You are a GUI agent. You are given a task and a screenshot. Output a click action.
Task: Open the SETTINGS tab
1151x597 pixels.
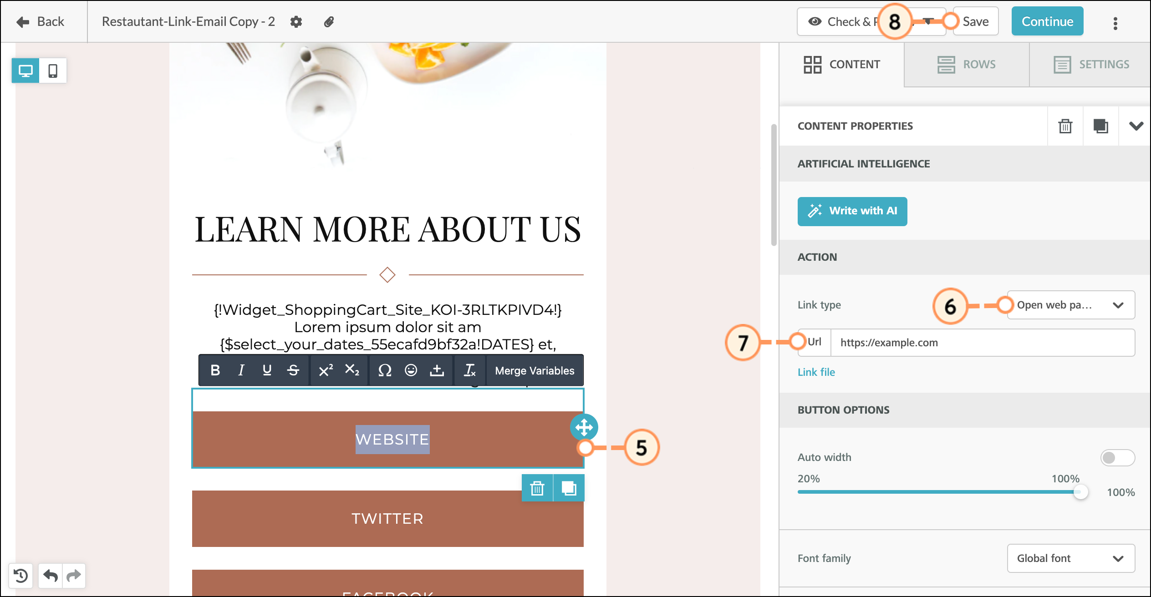coord(1091,64)
